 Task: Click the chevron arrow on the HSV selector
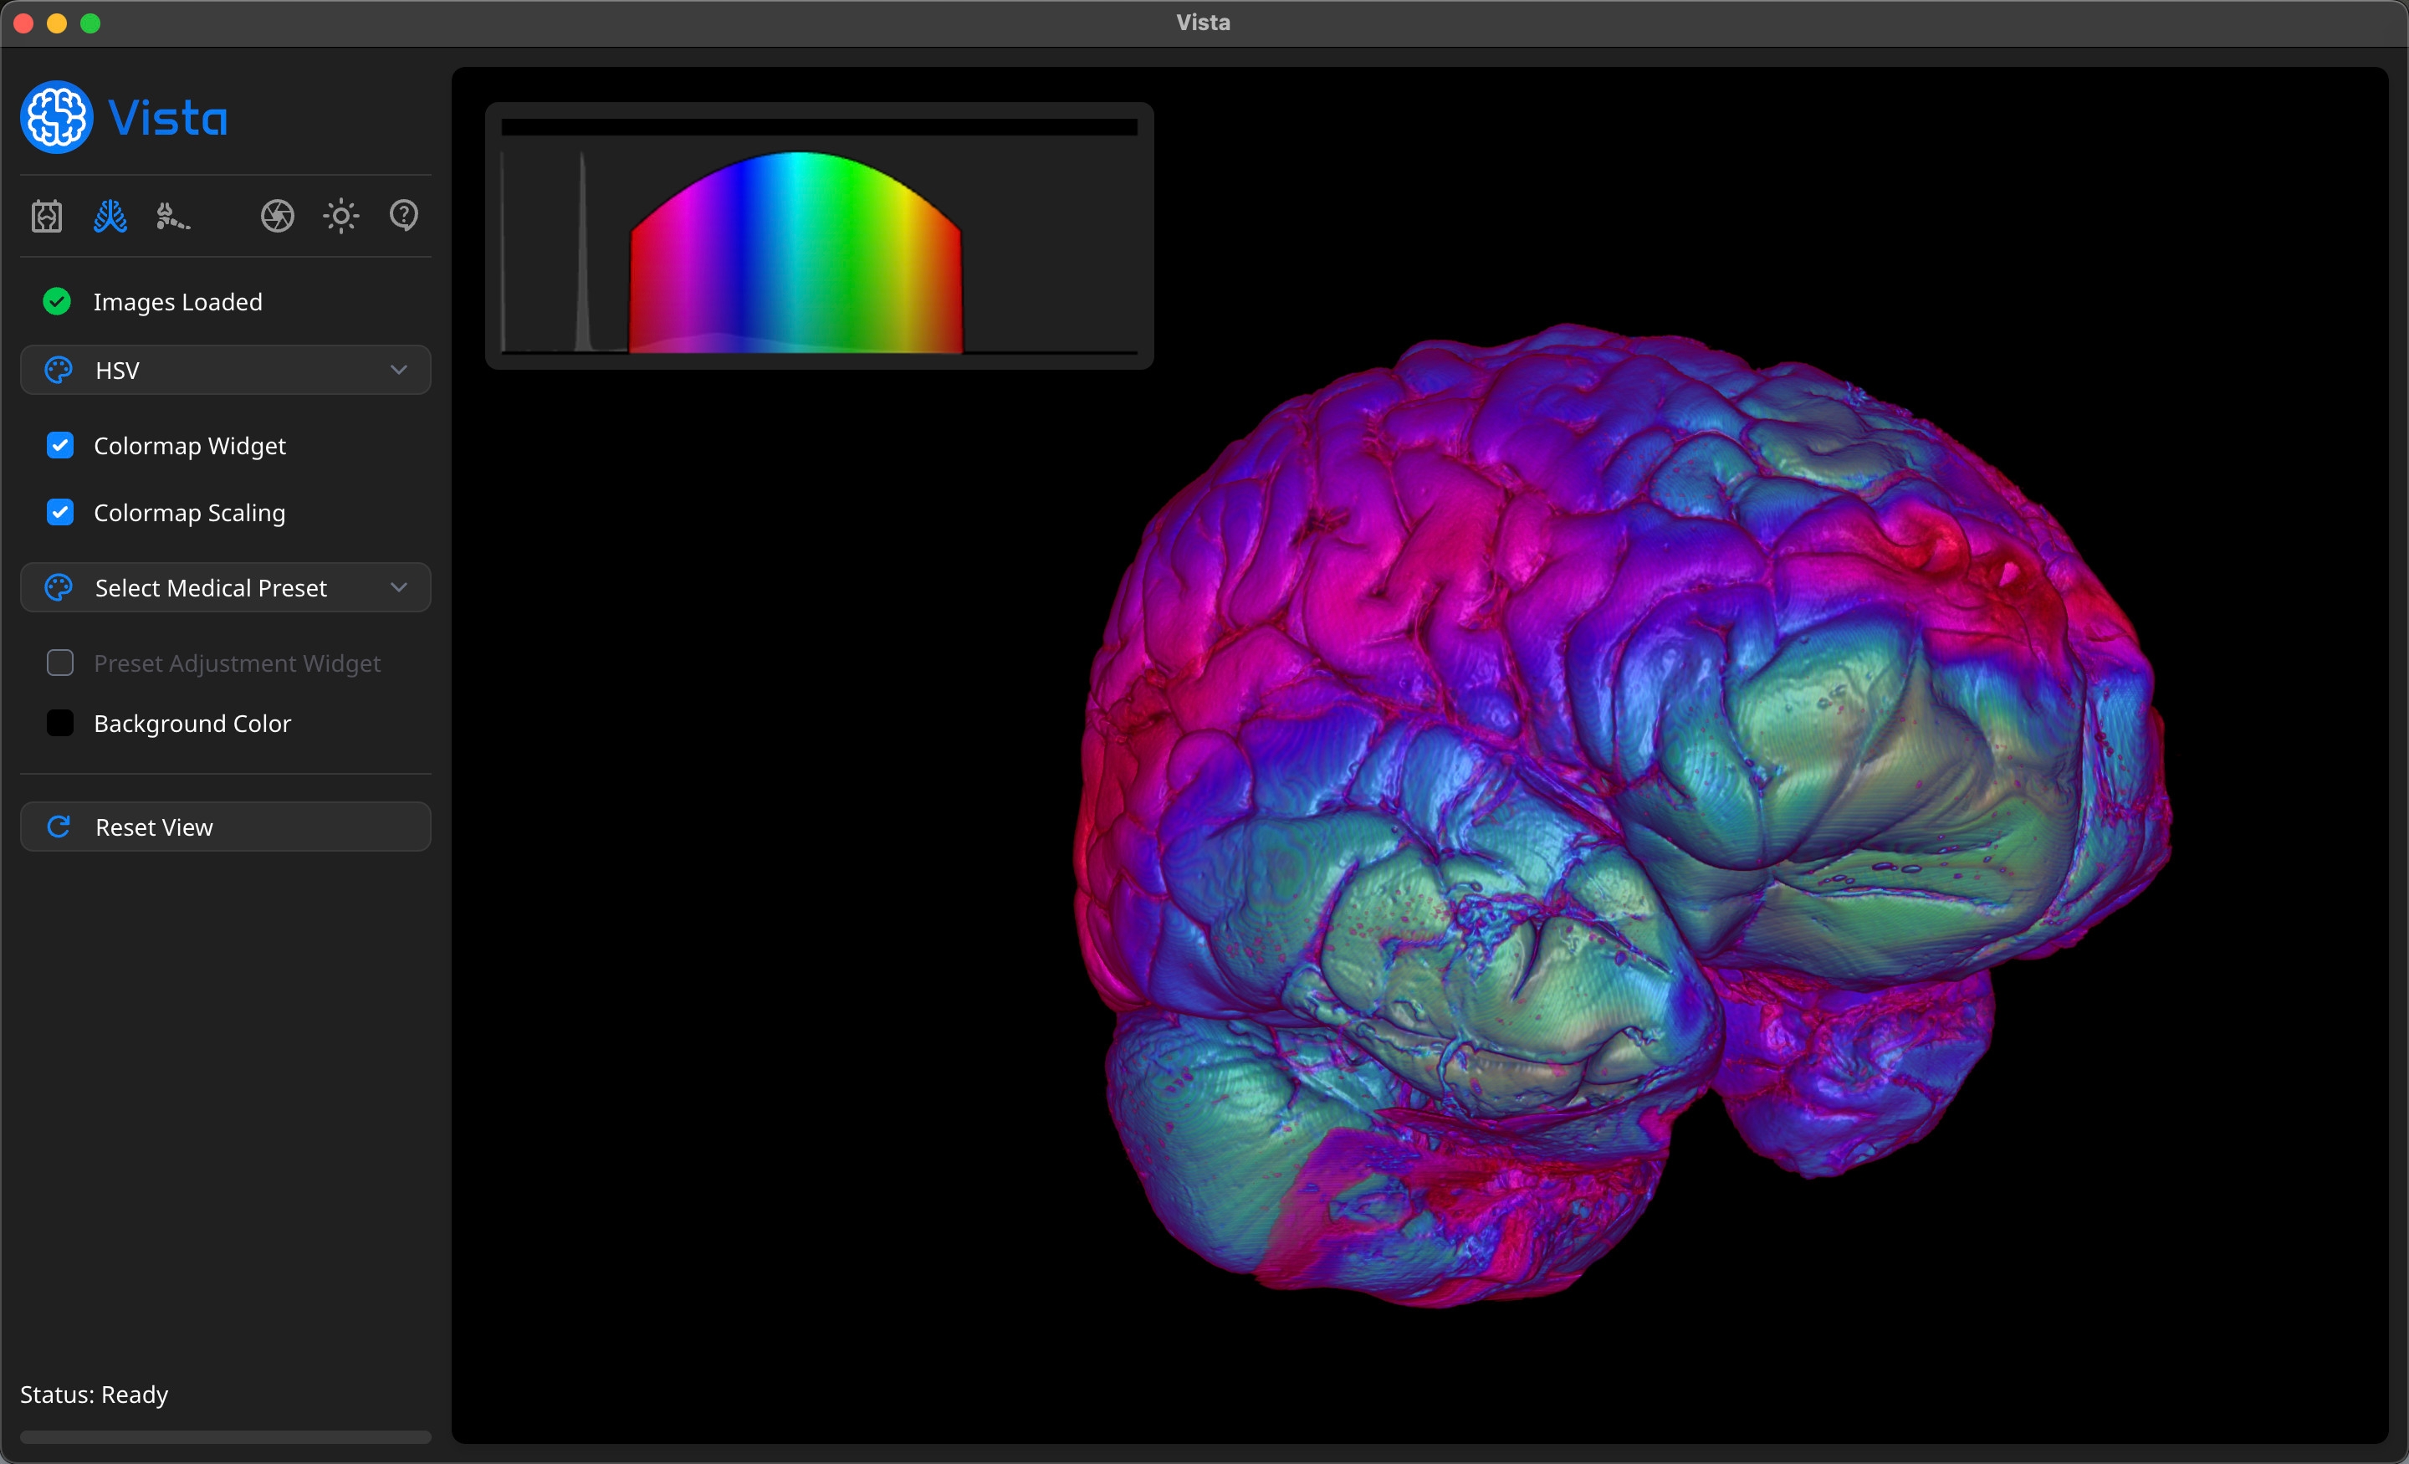tap(399, 370)
